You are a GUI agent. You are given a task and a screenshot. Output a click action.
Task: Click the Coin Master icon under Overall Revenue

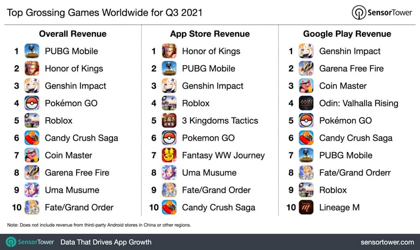click(x=32, y=155)
